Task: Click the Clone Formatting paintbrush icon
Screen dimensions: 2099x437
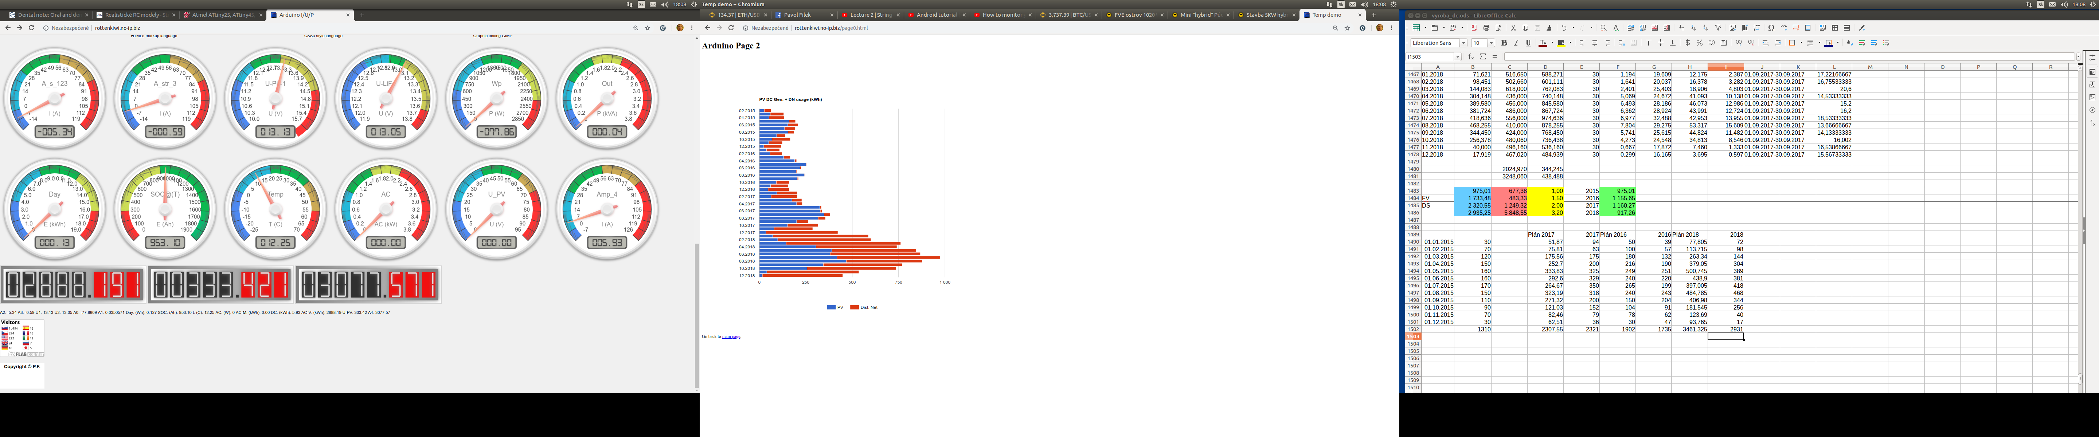Action: (1549, 28)
